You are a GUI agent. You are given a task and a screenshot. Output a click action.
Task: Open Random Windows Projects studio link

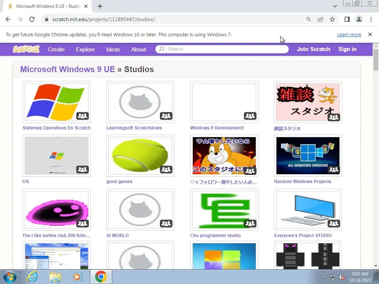tap(302, 182)
